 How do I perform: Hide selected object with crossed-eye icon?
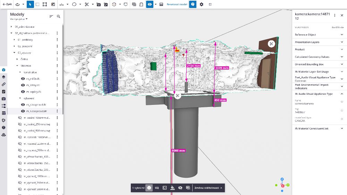[180, 188]
